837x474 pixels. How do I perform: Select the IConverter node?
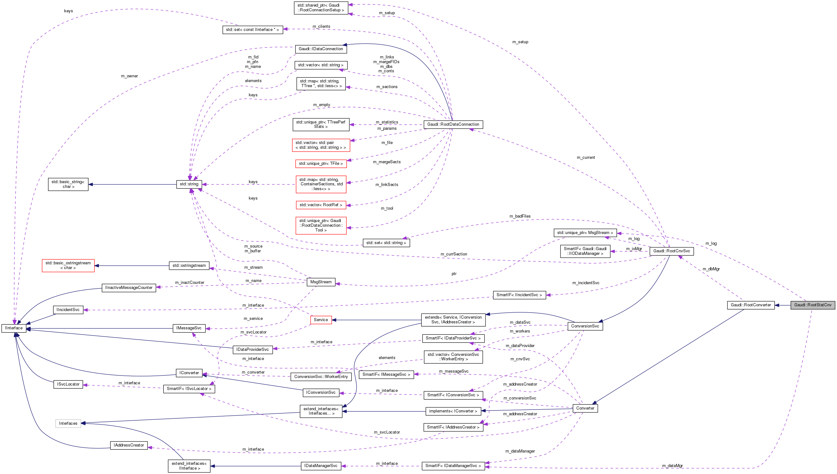click(x=189, y=373)
